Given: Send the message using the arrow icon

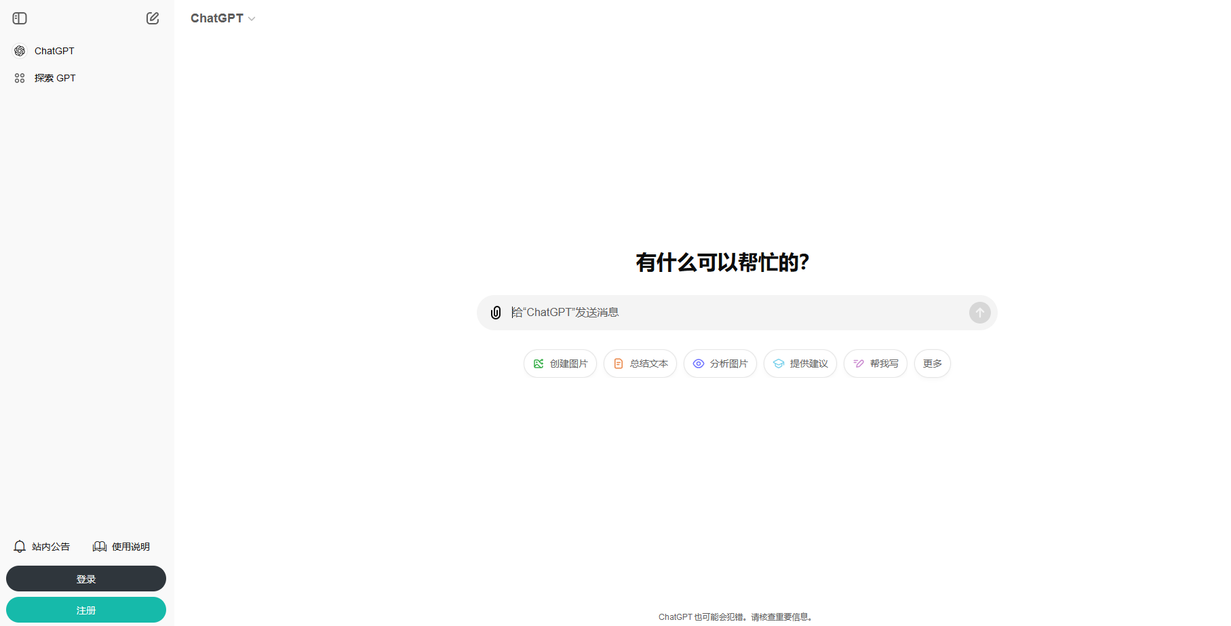Looking at the screenshot, I should click(x=979, y=313).
